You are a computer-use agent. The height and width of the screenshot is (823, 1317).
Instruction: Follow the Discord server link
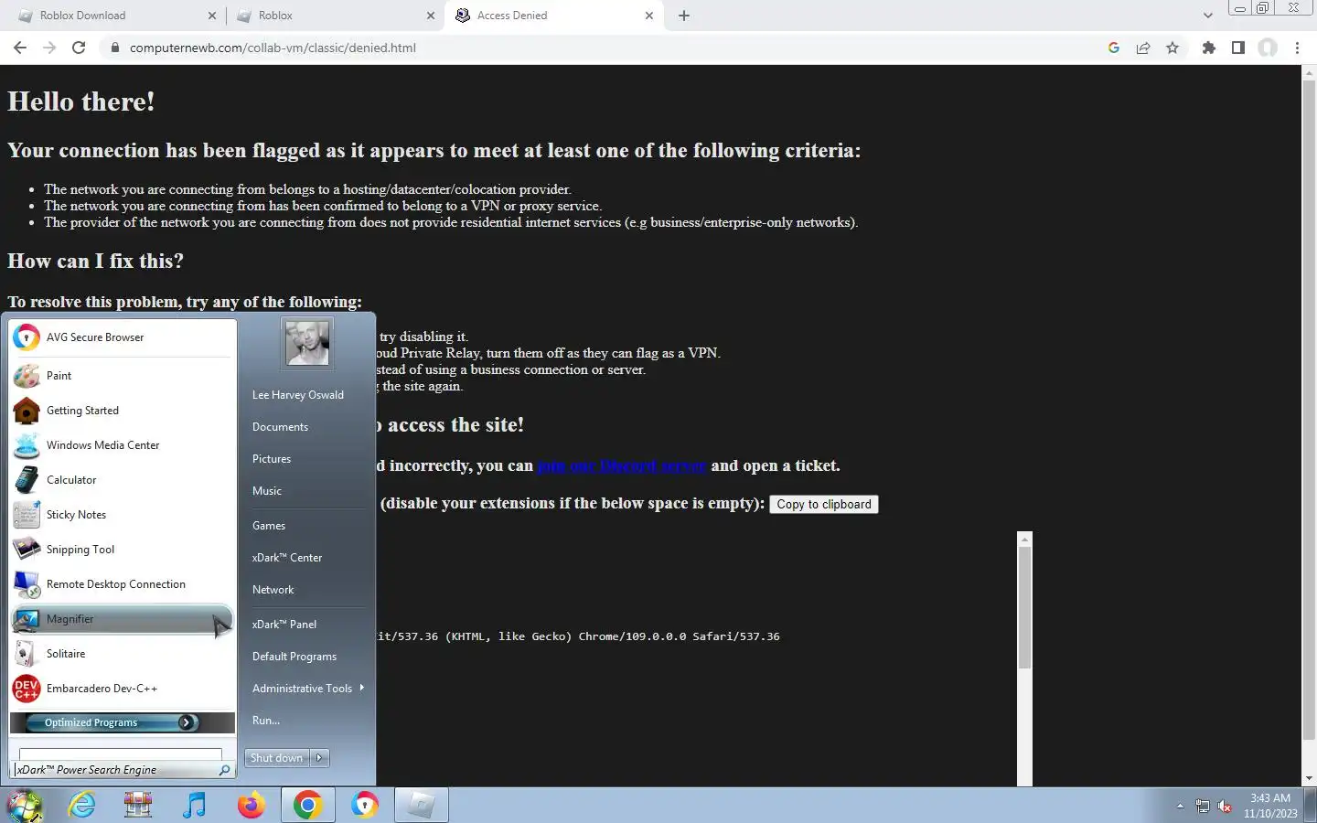pos(622,465)
